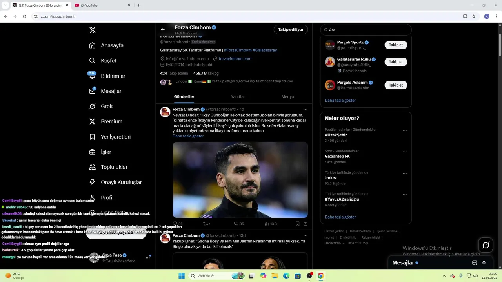
Task: Open account menu dots next to Sava Paşa
Action: pos(148,257)
